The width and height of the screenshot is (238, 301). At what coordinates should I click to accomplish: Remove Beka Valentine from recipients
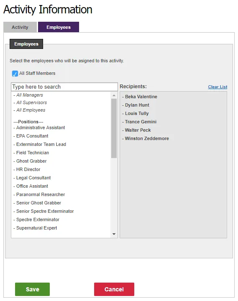(x=141, y=97)
